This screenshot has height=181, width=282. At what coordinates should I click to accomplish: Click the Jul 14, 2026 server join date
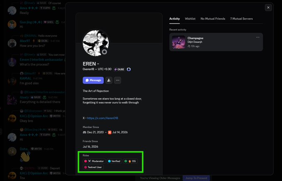click(120, 132)
